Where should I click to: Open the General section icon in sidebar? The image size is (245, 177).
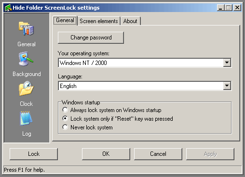tap(26, 29)
